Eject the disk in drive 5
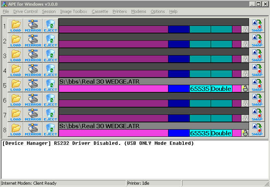This screenshot has width=270, height=187. (51, 85)
